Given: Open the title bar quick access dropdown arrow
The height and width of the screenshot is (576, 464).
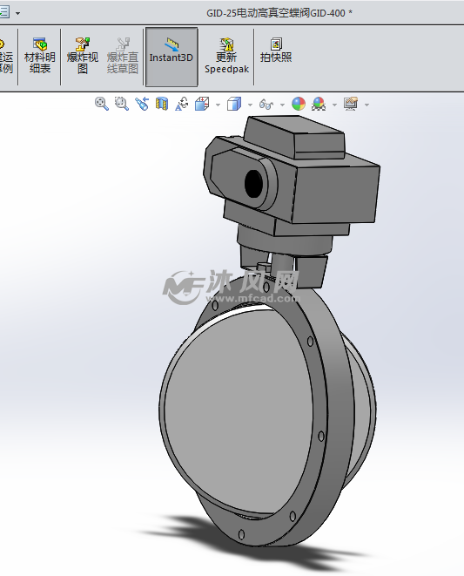Looking at the screenshot, I should click(17, 14).
